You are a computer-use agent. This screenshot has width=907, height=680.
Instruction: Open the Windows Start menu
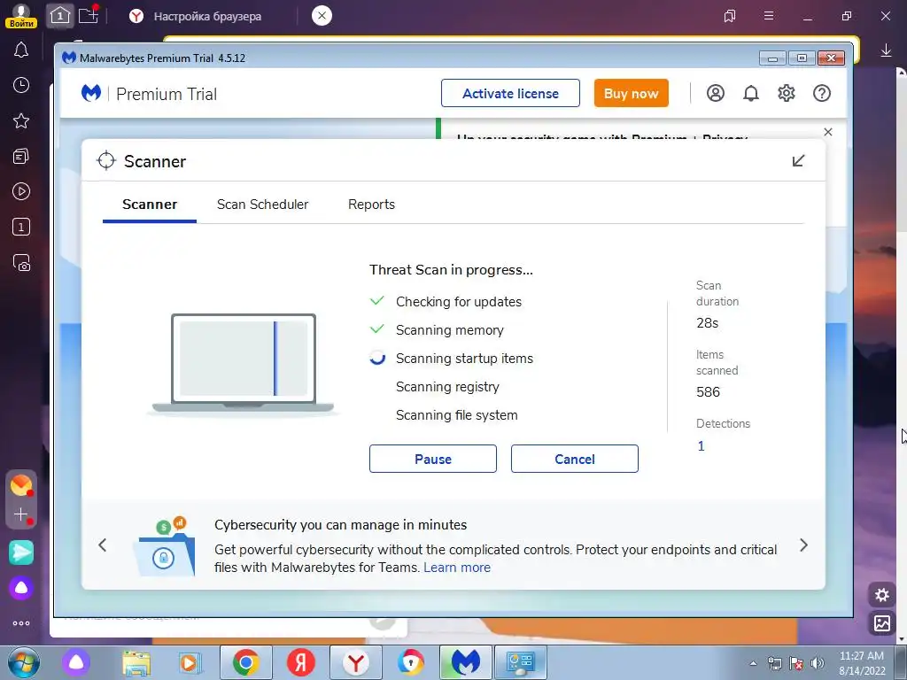(23, 662)
